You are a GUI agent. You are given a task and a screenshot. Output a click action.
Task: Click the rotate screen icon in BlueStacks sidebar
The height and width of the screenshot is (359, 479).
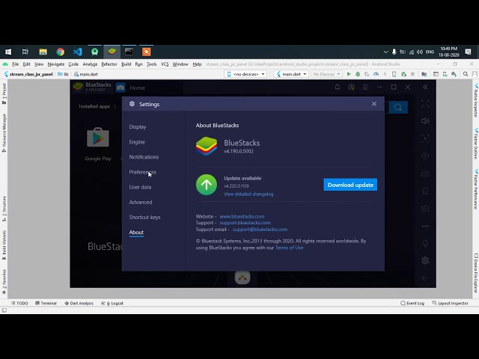click(425, 191)
